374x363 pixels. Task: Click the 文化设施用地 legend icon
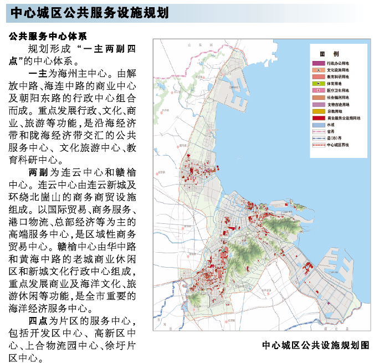(319, 70)
